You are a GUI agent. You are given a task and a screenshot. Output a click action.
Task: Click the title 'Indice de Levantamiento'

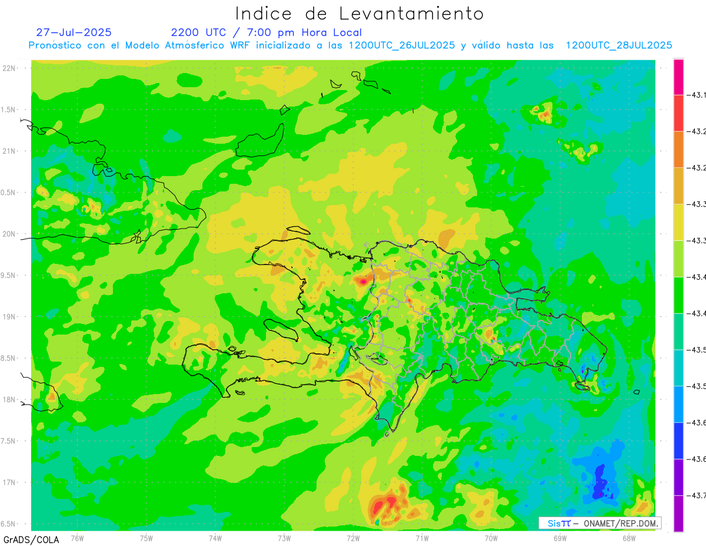359,14
